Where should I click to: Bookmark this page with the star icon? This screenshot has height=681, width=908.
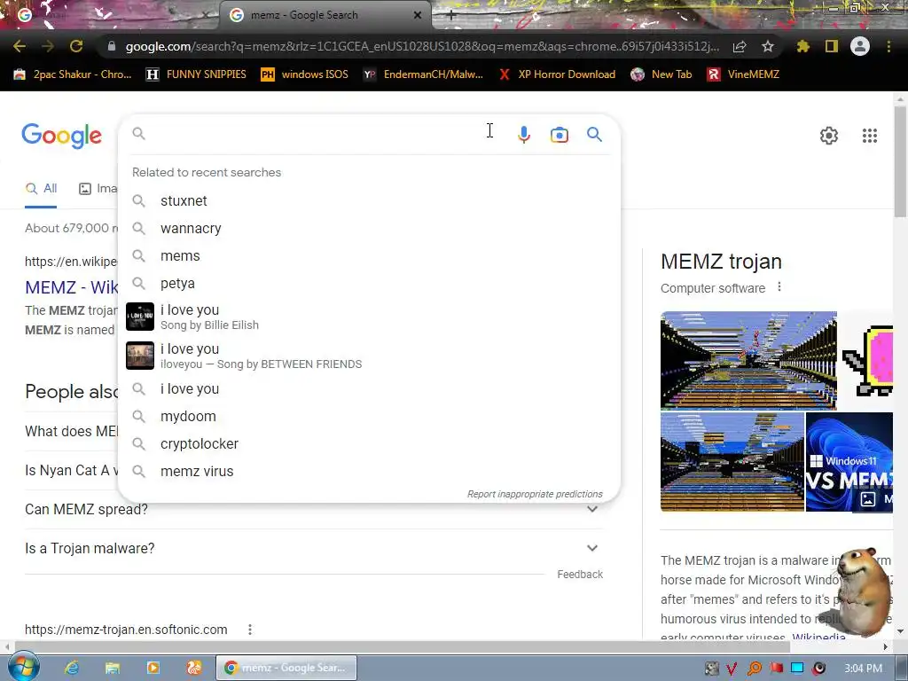pos(767,46)
